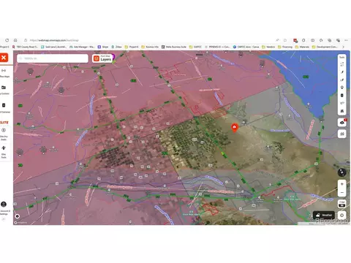Open the Zillow bookmark
The height and width of the screenshot is (263, 351).
117,47
